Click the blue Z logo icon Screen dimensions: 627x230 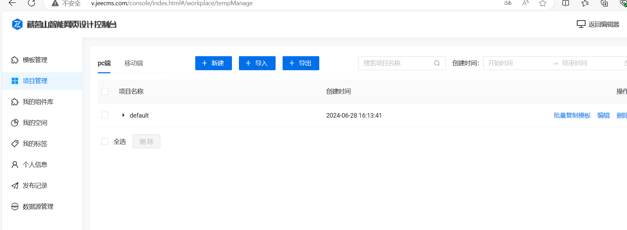(17, 24)
